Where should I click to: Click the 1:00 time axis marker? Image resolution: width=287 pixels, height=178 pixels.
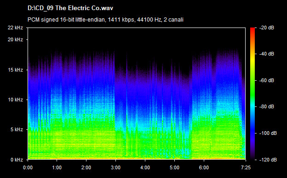[x=57, y=167]
